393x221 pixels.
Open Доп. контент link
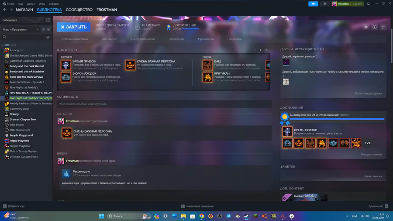click(x=109, y=39)
